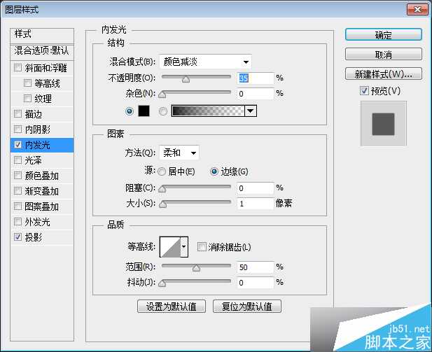Screen dimensions: 432x352
Task: Select 颜色叠加 style entry
Action: click(x=42, y=176)
